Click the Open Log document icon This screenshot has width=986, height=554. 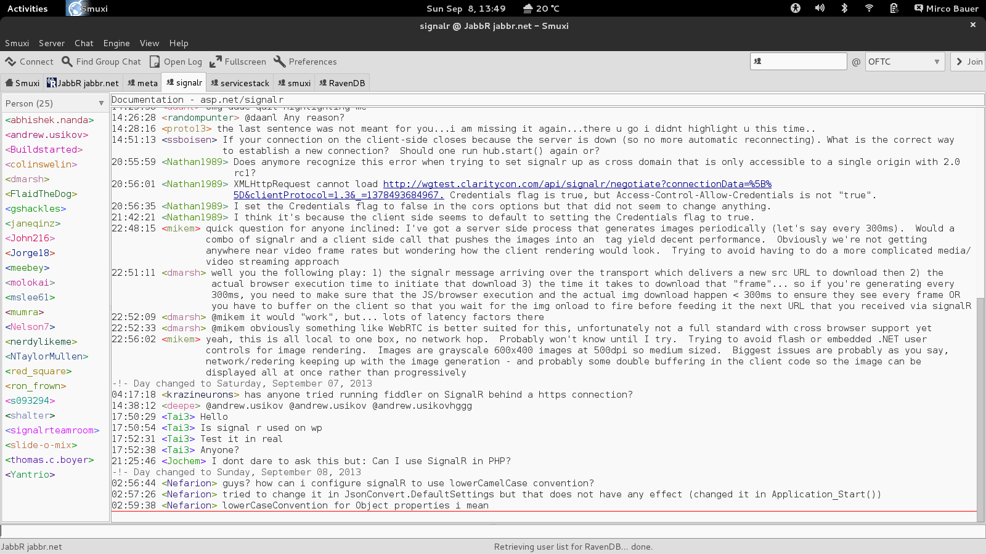pos(155,62)
